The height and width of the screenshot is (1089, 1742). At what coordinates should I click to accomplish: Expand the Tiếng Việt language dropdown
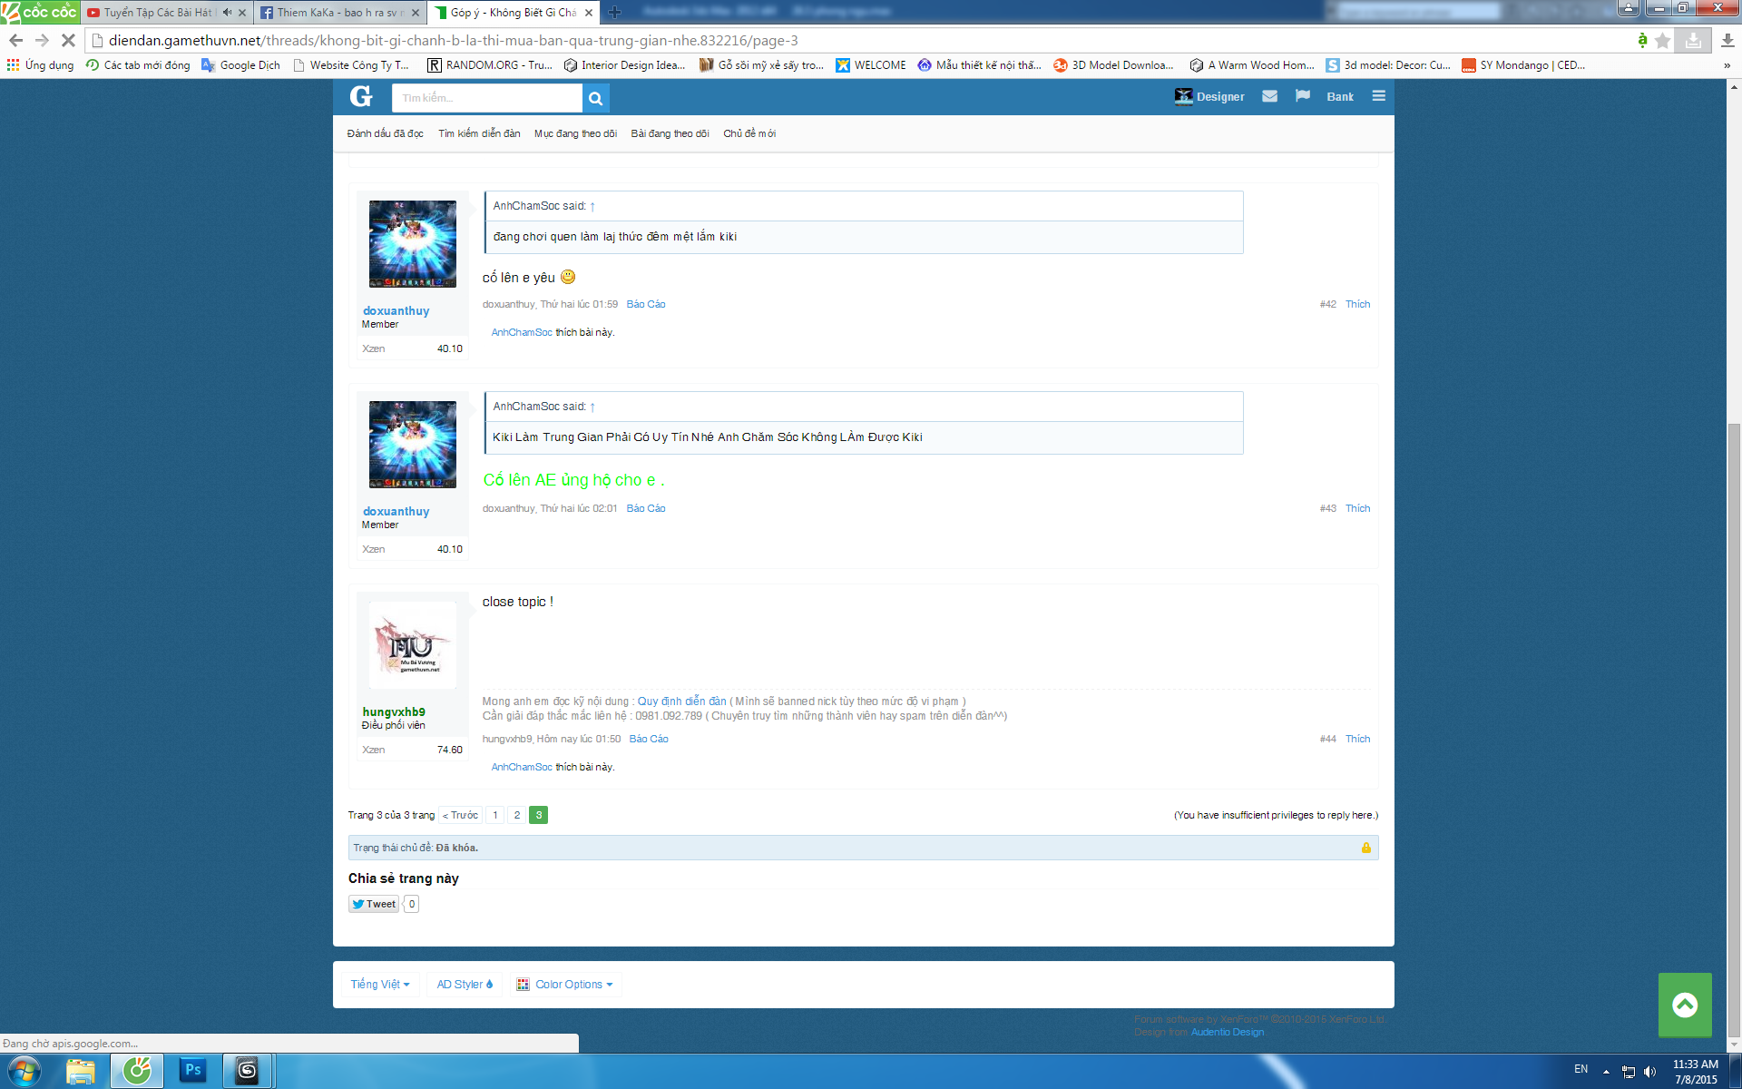pos(380,985)
